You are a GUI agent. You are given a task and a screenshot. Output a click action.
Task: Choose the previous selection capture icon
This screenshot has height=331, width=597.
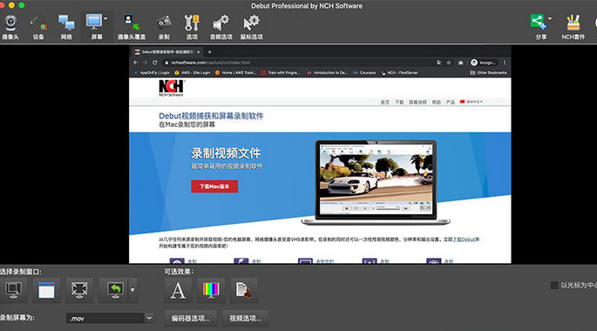tap(115, 290)
